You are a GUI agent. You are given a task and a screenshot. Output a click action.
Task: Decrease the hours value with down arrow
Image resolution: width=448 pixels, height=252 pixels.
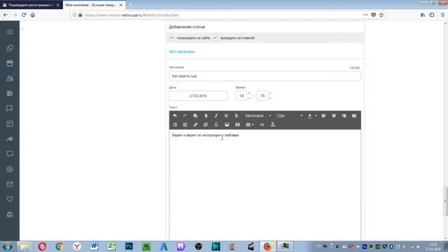coord(249,98)
